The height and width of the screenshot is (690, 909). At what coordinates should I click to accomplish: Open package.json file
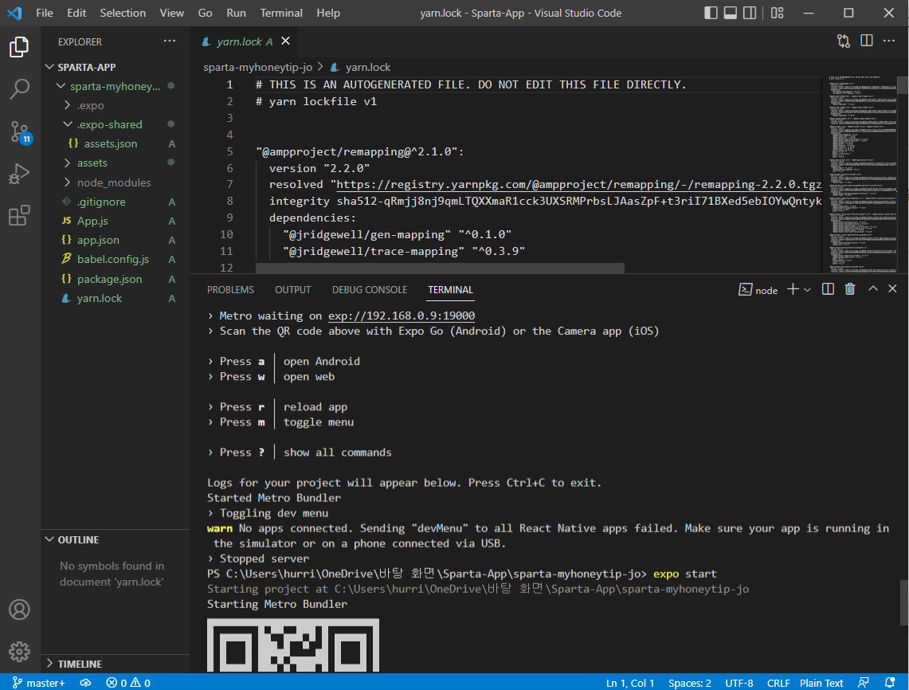click(x=116, y=279)
